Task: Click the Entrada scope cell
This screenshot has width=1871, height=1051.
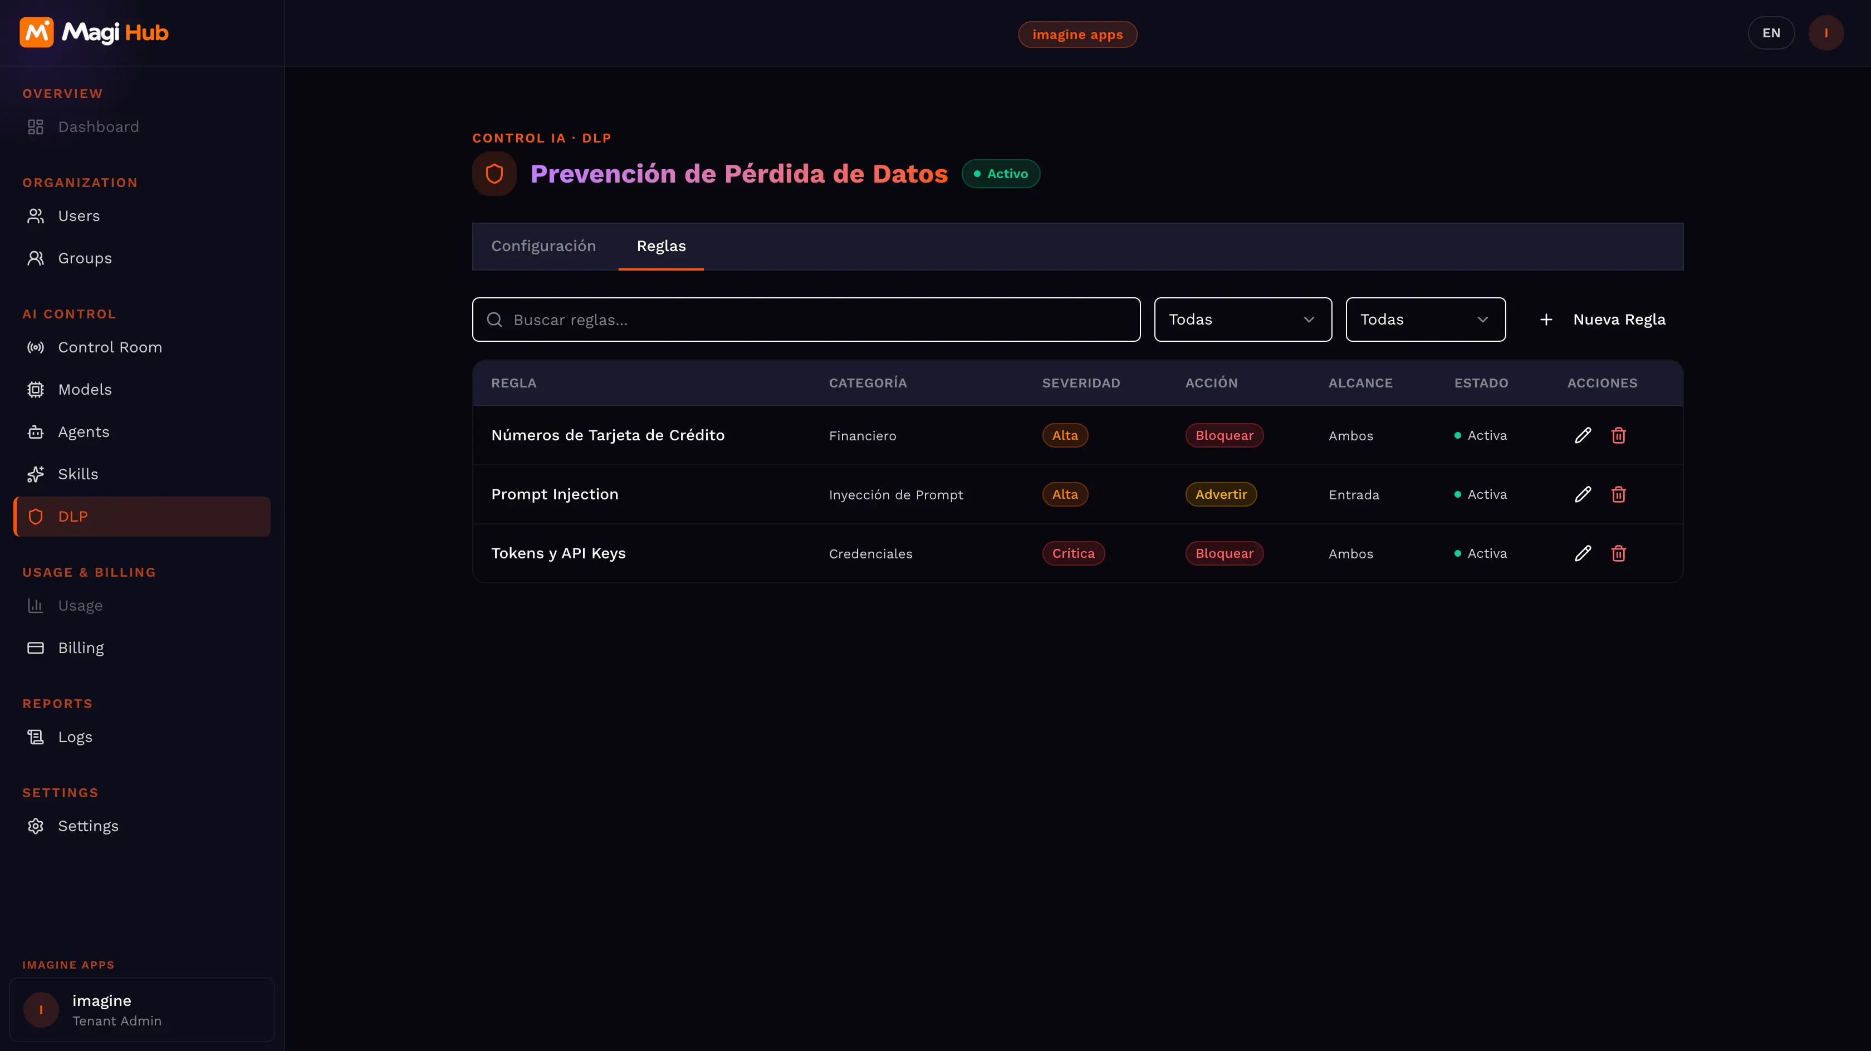Action: coord(1353,495)
